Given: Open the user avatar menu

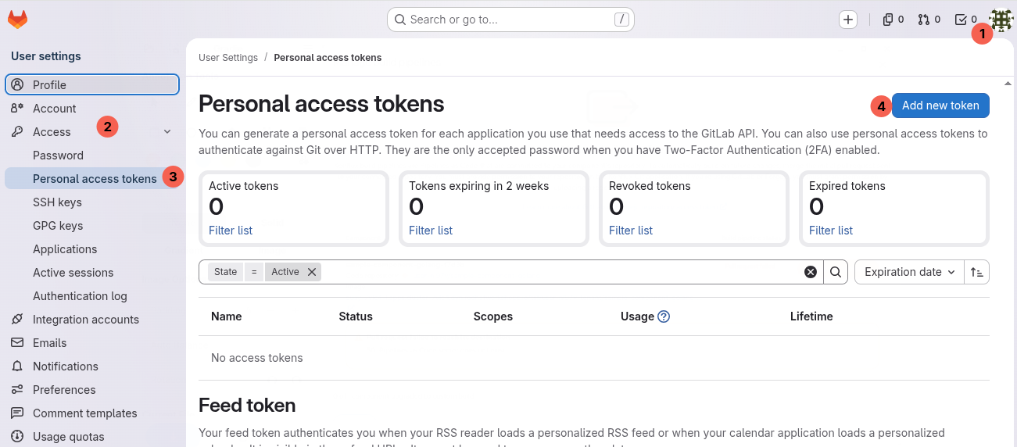Looking at the screenshot, I should click(1001, 20).
